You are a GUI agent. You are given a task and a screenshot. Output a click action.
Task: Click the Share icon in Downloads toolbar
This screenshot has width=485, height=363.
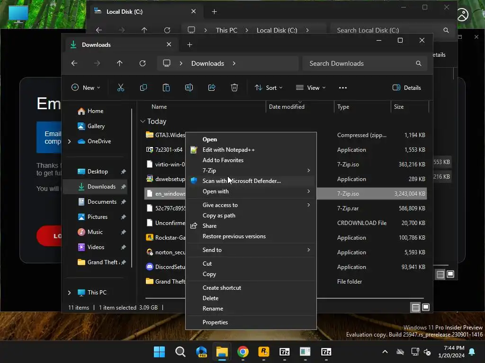[x=212, y=87]
